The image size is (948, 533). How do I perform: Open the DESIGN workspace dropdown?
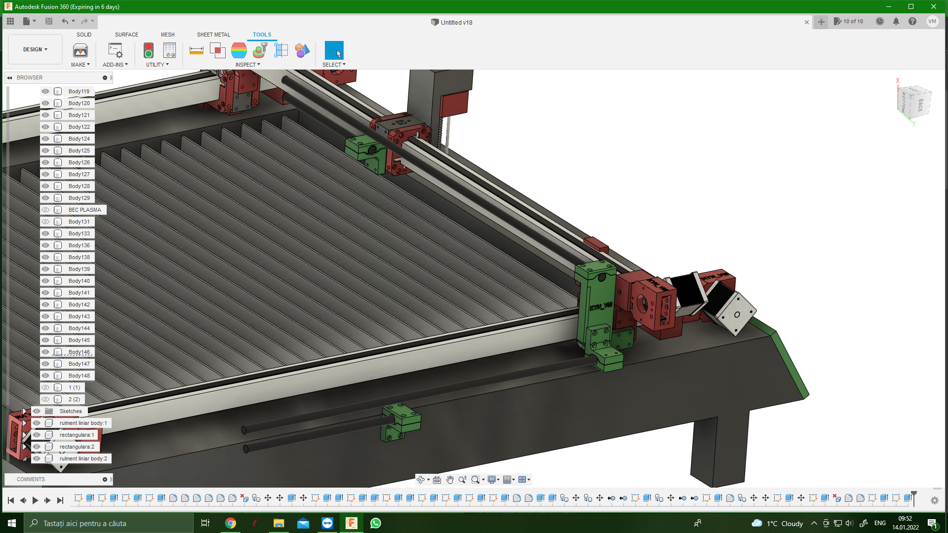tap(35, 49)
